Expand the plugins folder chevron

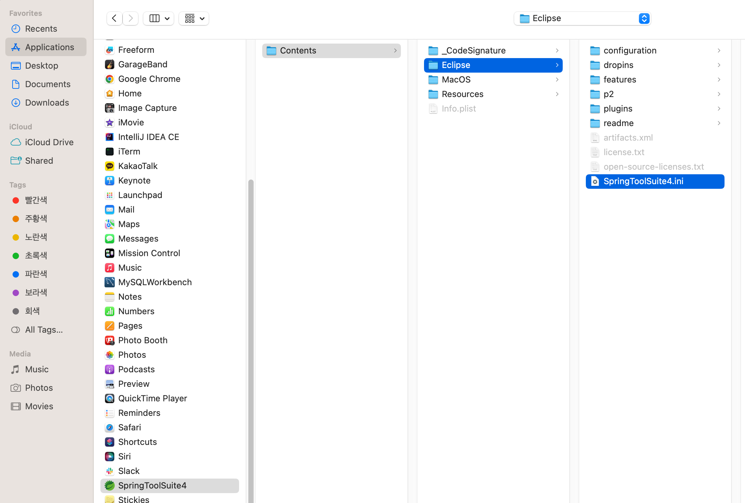pyautogui.click(x=719, y=109)
